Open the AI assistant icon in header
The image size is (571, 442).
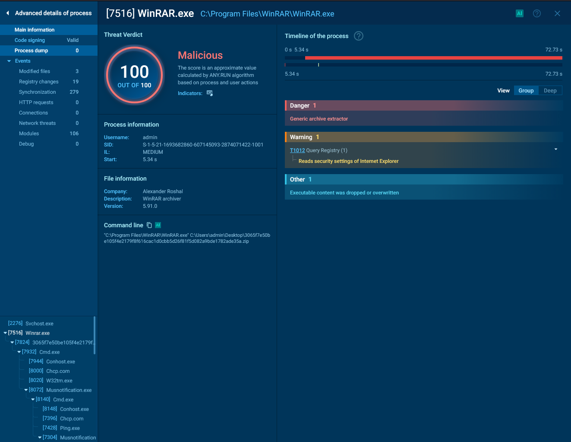pyautogui.click(x=520, y=13)
